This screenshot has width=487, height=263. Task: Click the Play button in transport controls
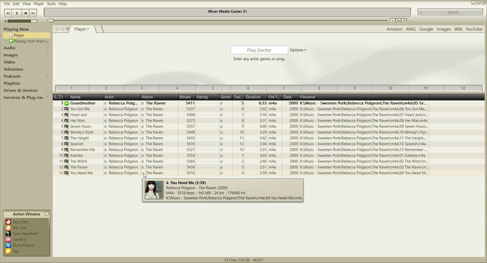17,13
